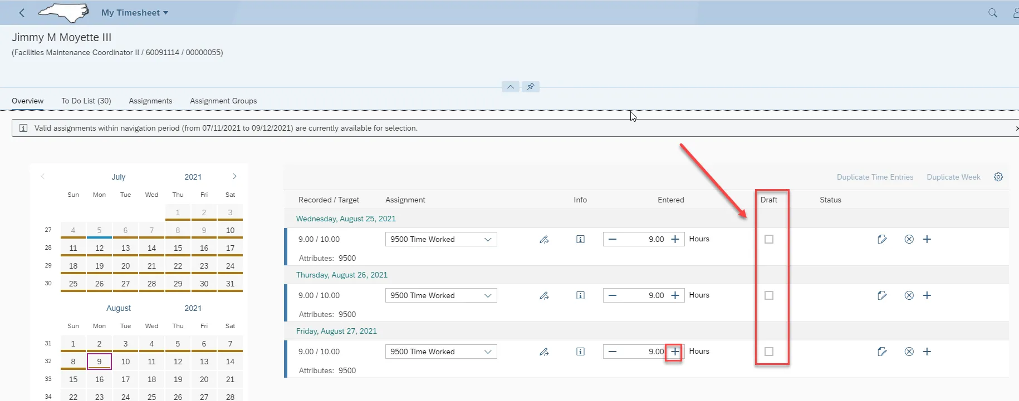
Task: Click info icon for Wednesday August 25
Action: pos(580,239)
